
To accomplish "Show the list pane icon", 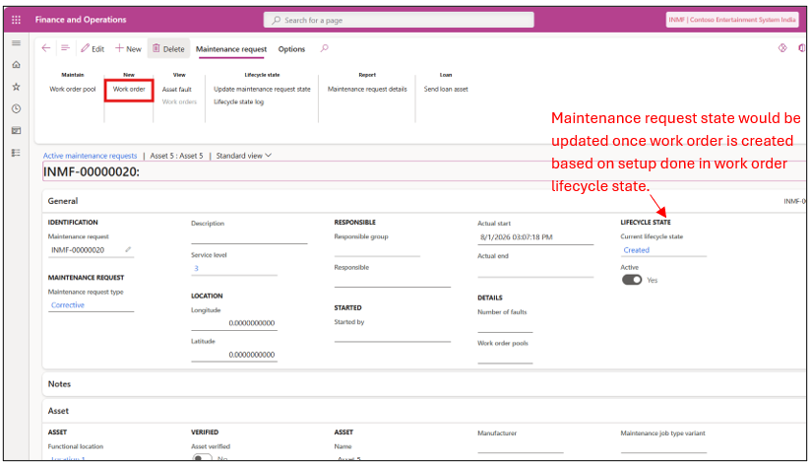I will tap(65, 48).
